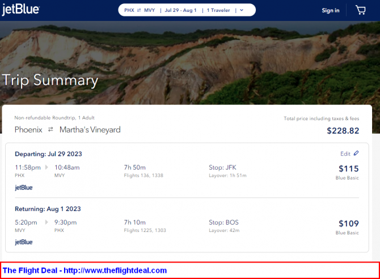Expand the search summary chevron
Image resolution: width=380 pixels, height=279 pixels.
(242, 10)
